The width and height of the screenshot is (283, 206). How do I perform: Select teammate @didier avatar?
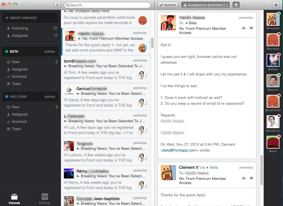point(273,60)
